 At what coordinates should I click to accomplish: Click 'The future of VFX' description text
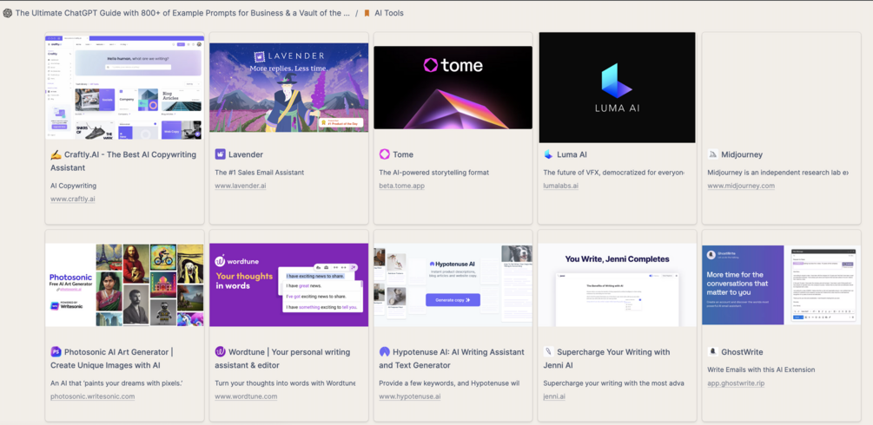pyautogui.click(x=615, y=173)
